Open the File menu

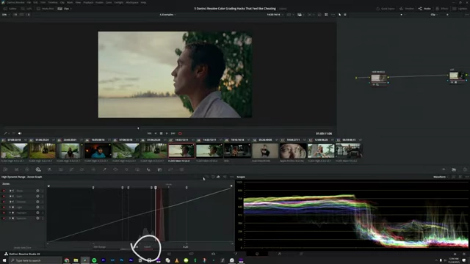click(x=29, y=2)
